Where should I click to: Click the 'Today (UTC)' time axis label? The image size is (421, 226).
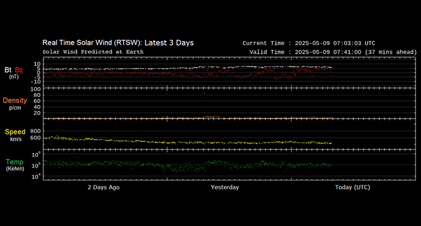(x=353, y=187)
